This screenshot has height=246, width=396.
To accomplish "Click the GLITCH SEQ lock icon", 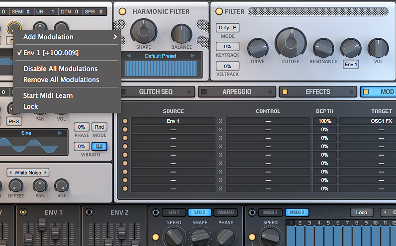I will tap(189, 91).
